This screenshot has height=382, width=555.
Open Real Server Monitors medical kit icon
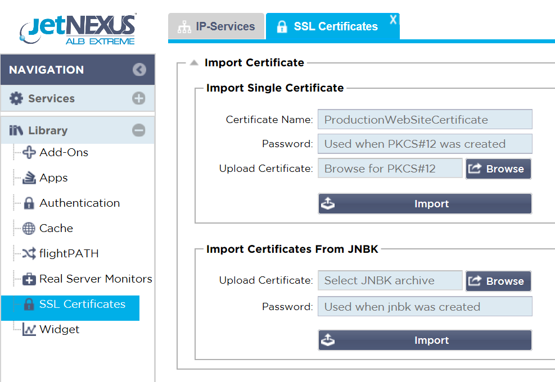coord(29,279)
